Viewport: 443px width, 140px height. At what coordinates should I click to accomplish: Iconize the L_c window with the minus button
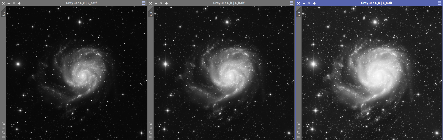[x=9, y=3]
